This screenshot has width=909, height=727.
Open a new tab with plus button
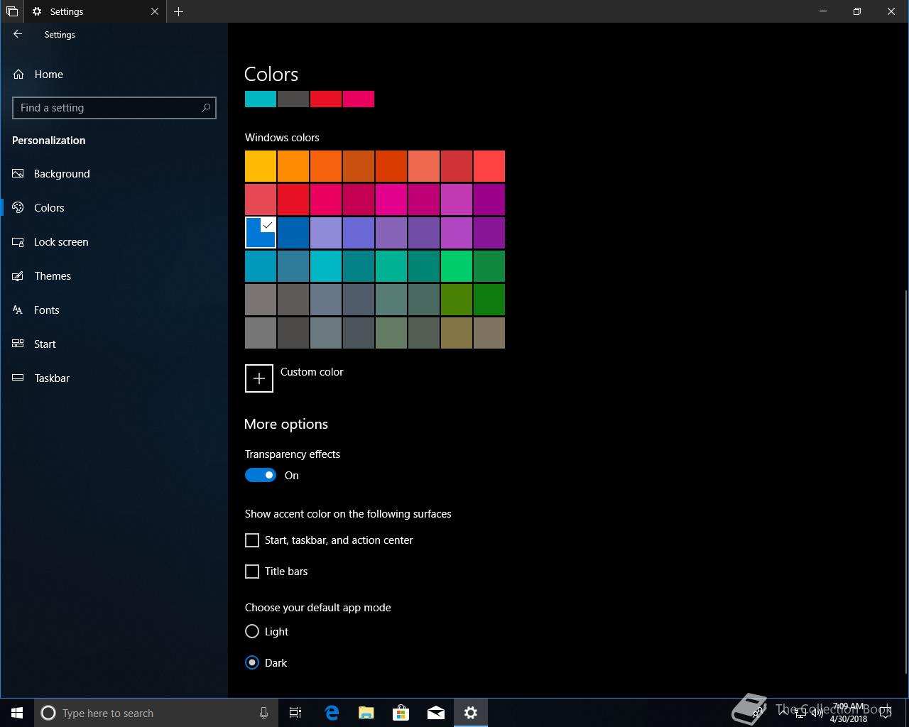point(179,11)
